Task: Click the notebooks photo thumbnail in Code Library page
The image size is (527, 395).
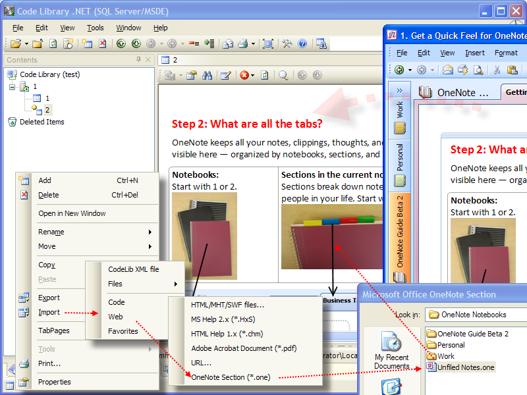Action: pyautogui.click(x=204, y=236)
